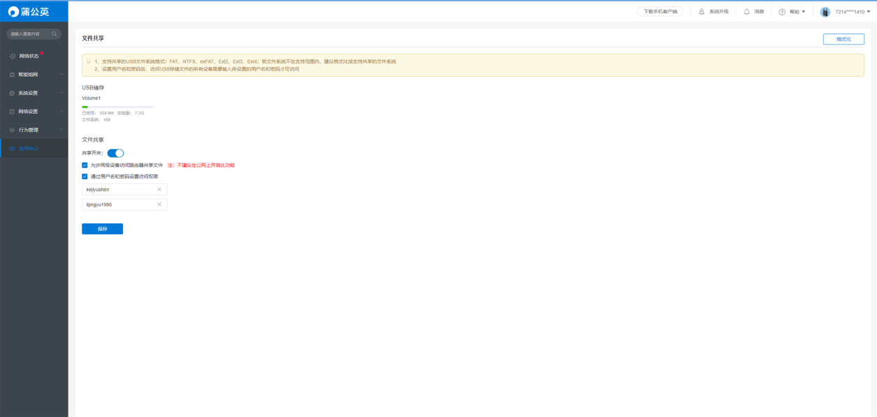Expand the 网络设置 submenu chevron
The width and height of the screenshot is (877, 417).
click(61, 112)
